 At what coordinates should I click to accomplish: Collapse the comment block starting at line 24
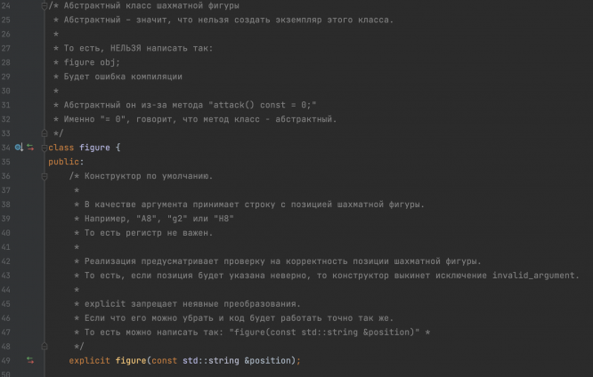(45, 6)
